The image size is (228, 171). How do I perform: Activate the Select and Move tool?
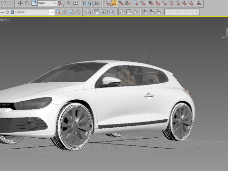20,3
